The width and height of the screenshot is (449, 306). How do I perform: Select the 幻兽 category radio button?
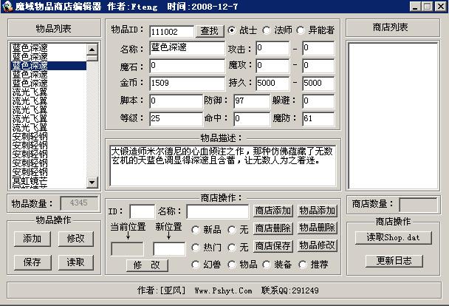pos(196,264)
